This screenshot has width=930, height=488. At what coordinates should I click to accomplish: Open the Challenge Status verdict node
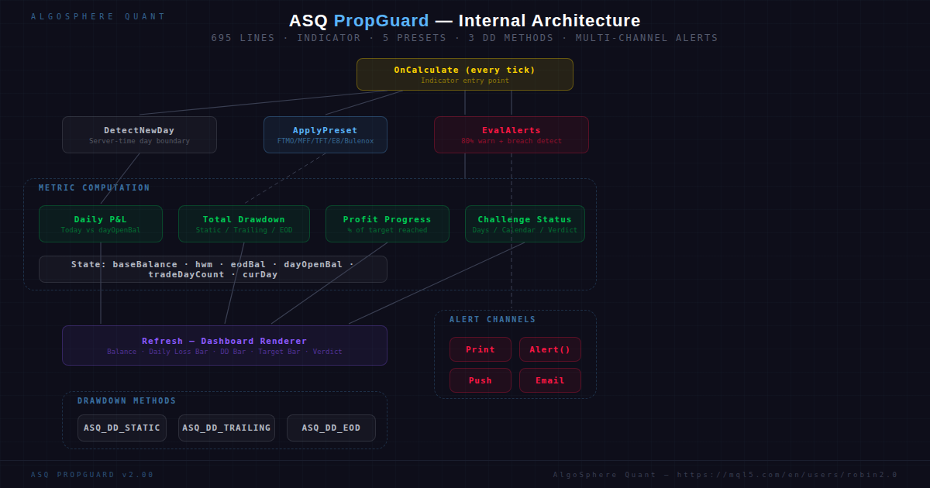point(525,223)
